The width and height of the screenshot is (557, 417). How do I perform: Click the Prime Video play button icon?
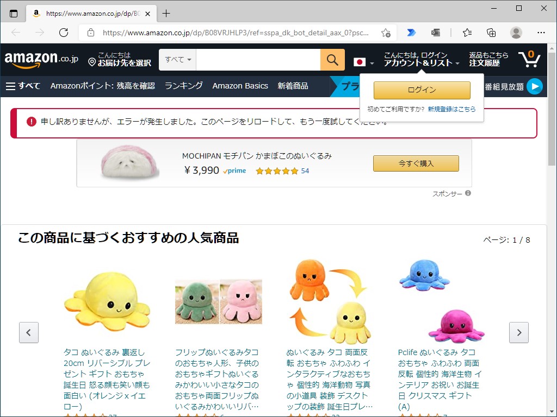pos(534,86)
